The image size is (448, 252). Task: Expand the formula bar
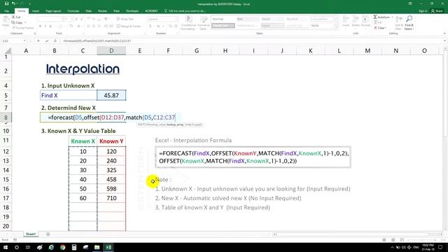point(445,41)
